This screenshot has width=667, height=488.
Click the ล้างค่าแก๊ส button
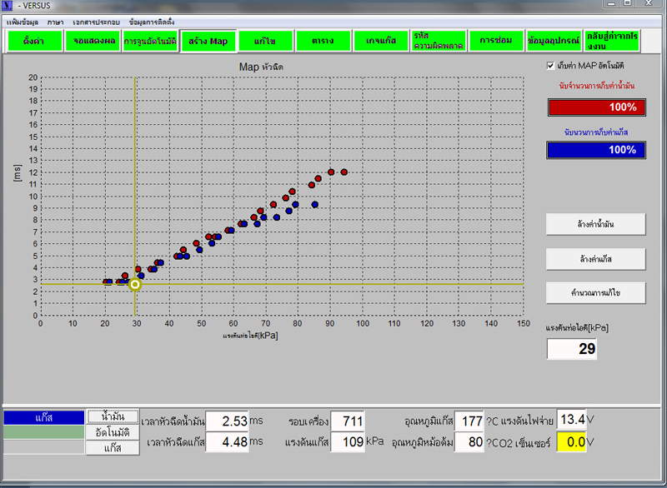[595, 259]
